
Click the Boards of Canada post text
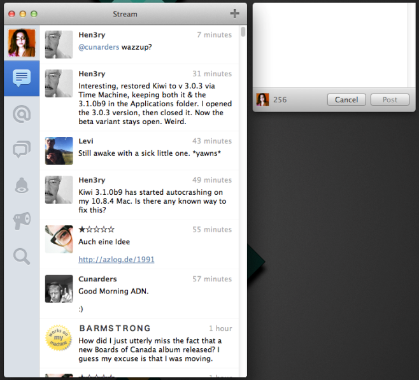pyautogui.click(x=150, y=349)
